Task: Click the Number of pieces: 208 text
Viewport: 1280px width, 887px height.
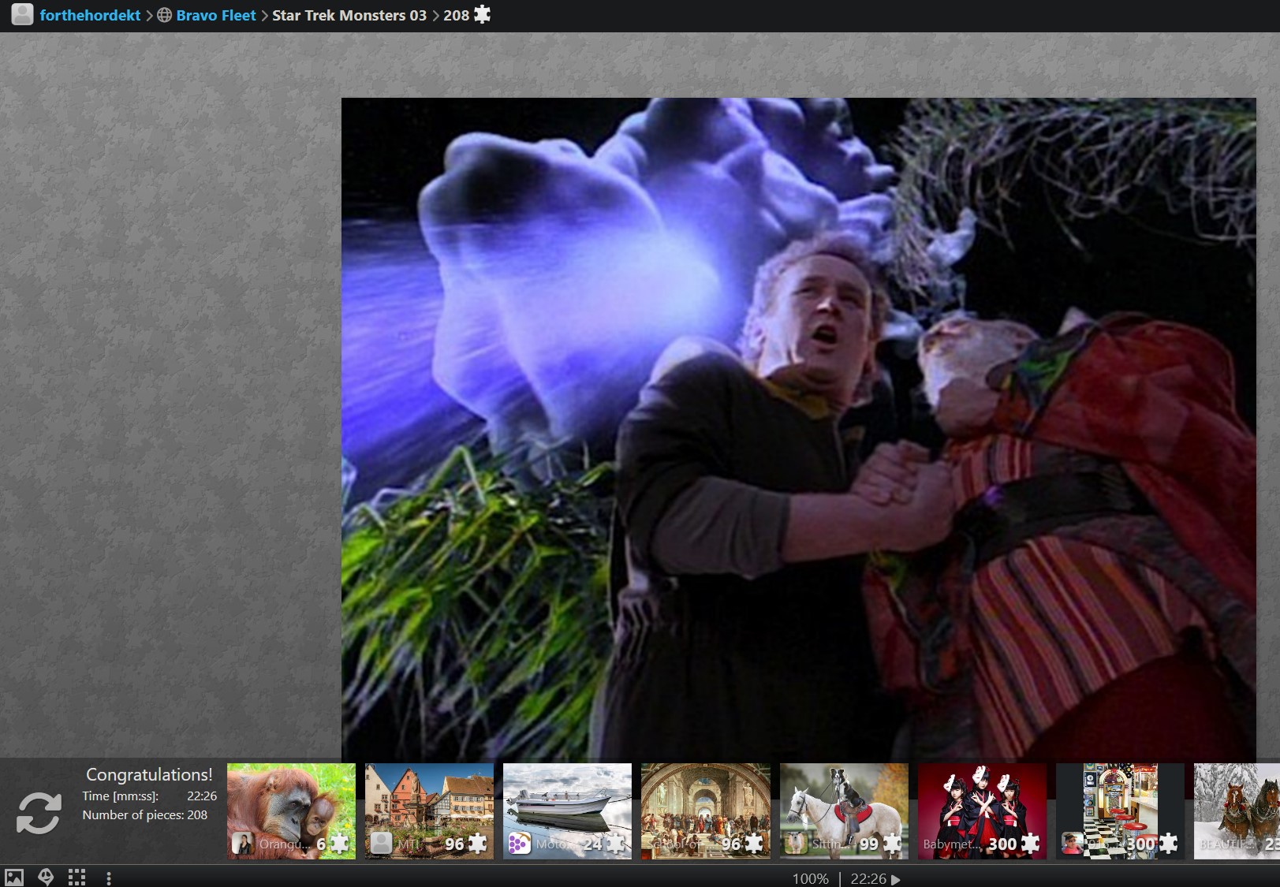Action: click(145, 814)
